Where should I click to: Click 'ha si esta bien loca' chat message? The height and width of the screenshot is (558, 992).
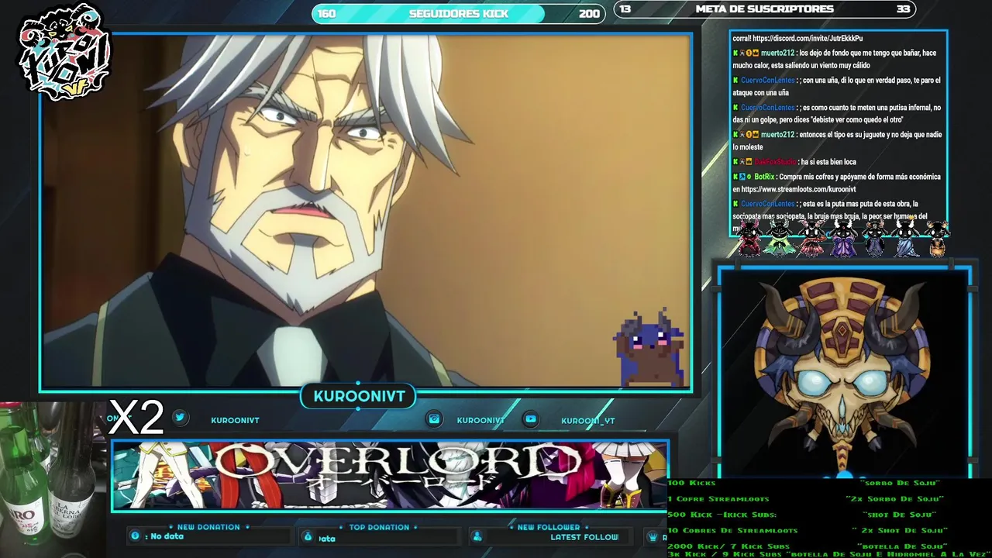(x=828, y=162)
